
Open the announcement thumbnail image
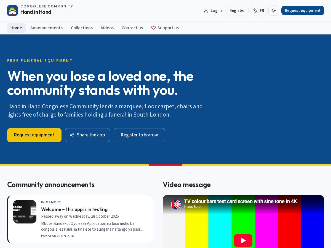coord(25,212)
